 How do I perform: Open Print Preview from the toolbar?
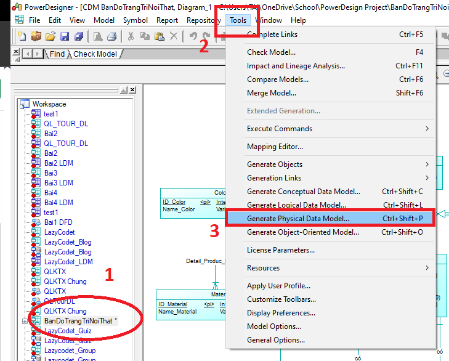pos(98,36)
